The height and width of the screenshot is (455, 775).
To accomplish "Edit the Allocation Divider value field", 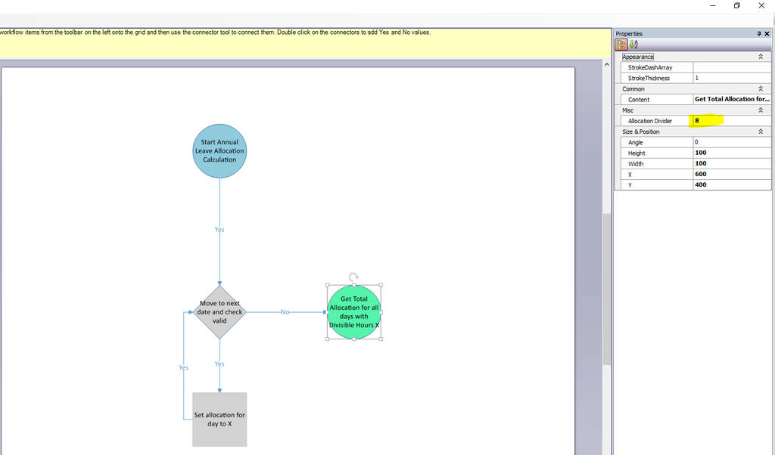I will pyautogui.click(x=731, y=121).
